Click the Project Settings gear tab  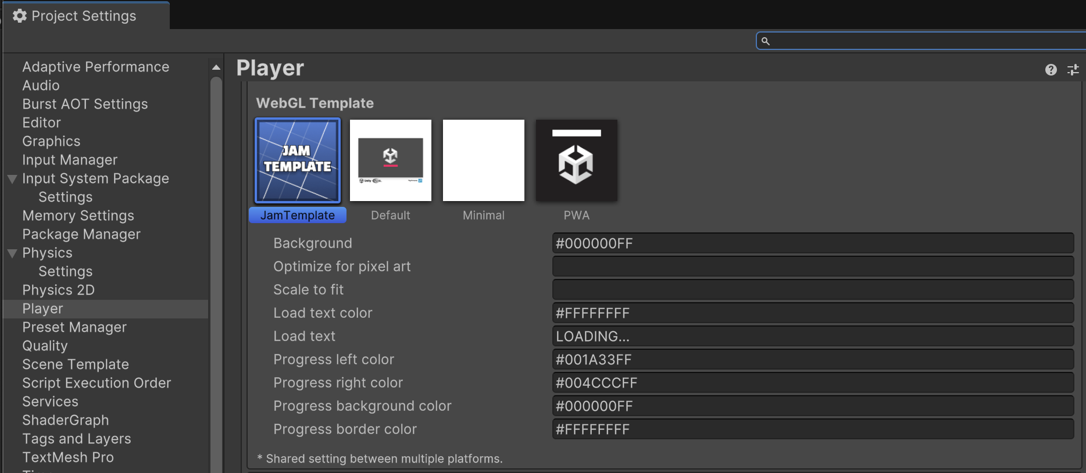(76, 16)
